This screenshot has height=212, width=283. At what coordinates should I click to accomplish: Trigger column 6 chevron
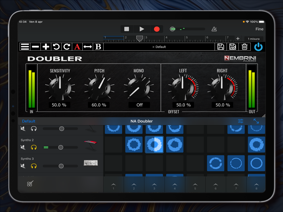tap(215, 185)
